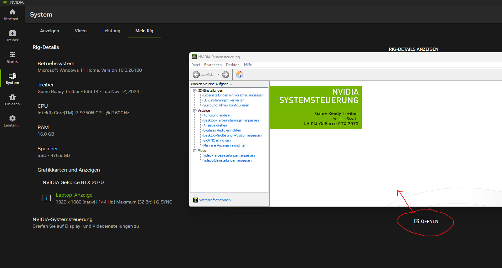Image resolution: width=502 pixels, height=268 pixels.
Task: Open 3D-Einstellungen verwalten link
Action: [224, 100]
